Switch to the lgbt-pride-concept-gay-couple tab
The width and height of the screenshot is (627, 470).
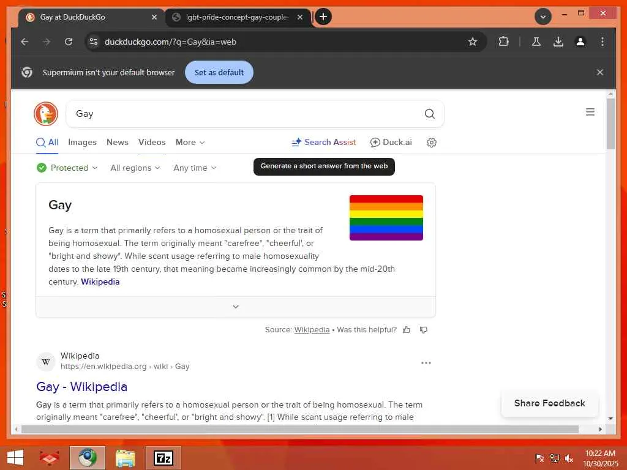click(236, 17)
